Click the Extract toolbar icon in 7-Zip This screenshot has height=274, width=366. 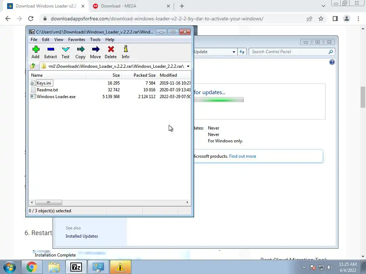(51, 49)
